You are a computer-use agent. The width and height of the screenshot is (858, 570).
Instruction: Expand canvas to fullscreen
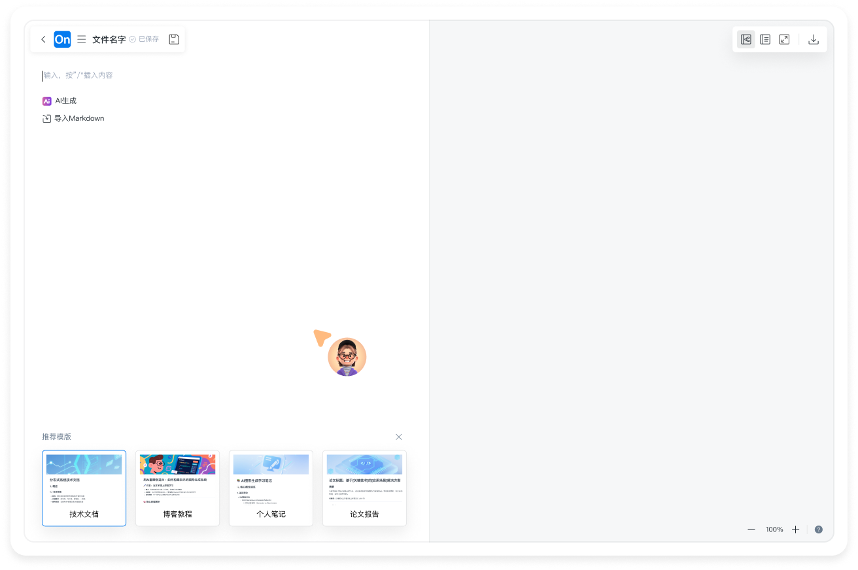coord(784,39)
